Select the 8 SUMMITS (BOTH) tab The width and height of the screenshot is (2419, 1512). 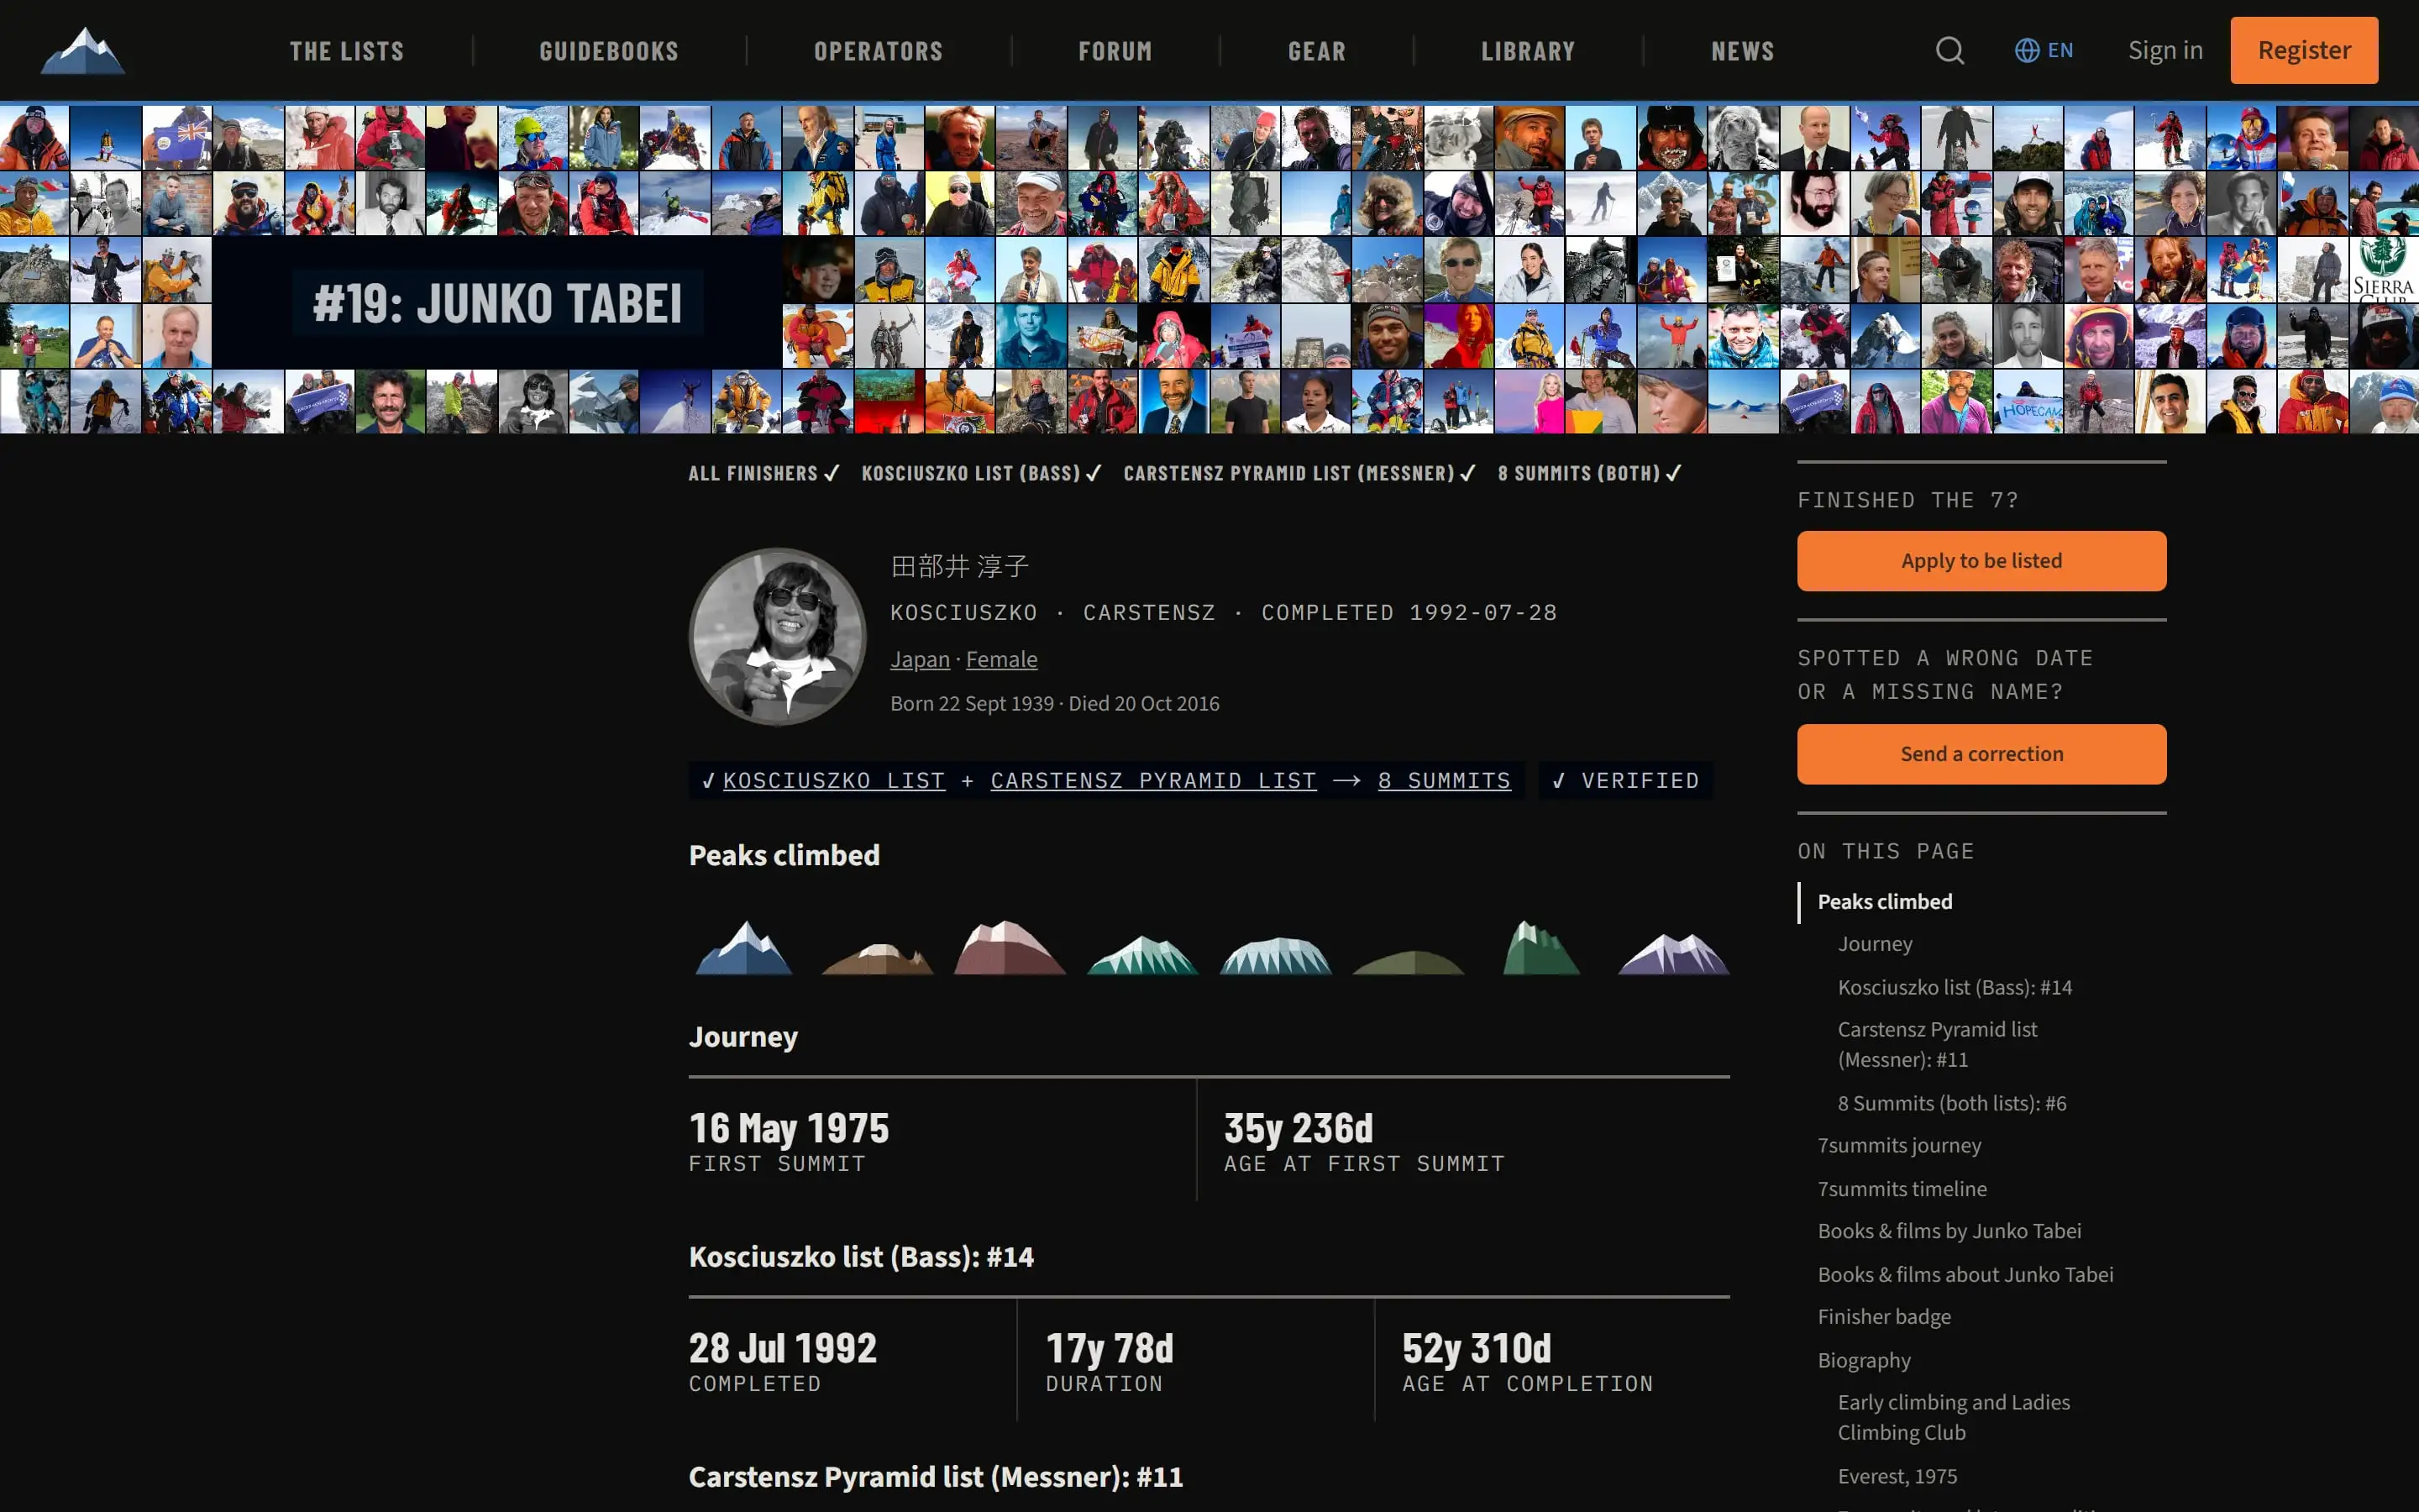click(1589, 473)
